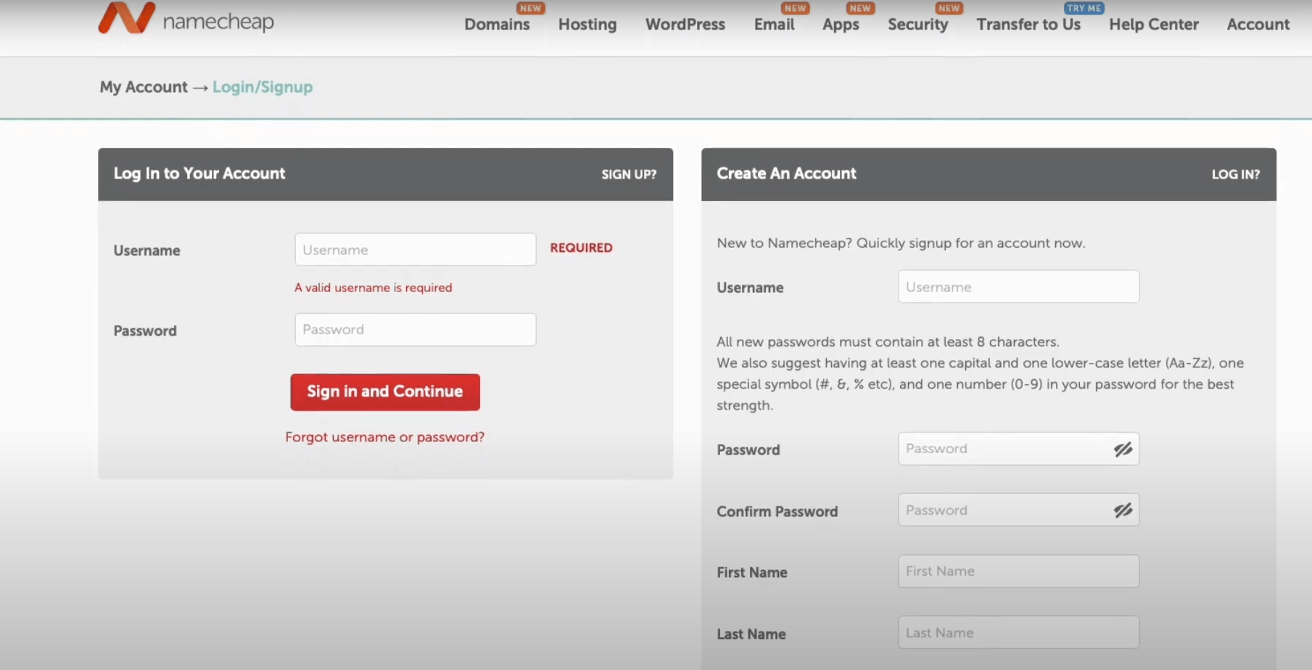Focus the Confirm Password field
The height and width of the screenshot is (670, 1312).
point(1018,510)
